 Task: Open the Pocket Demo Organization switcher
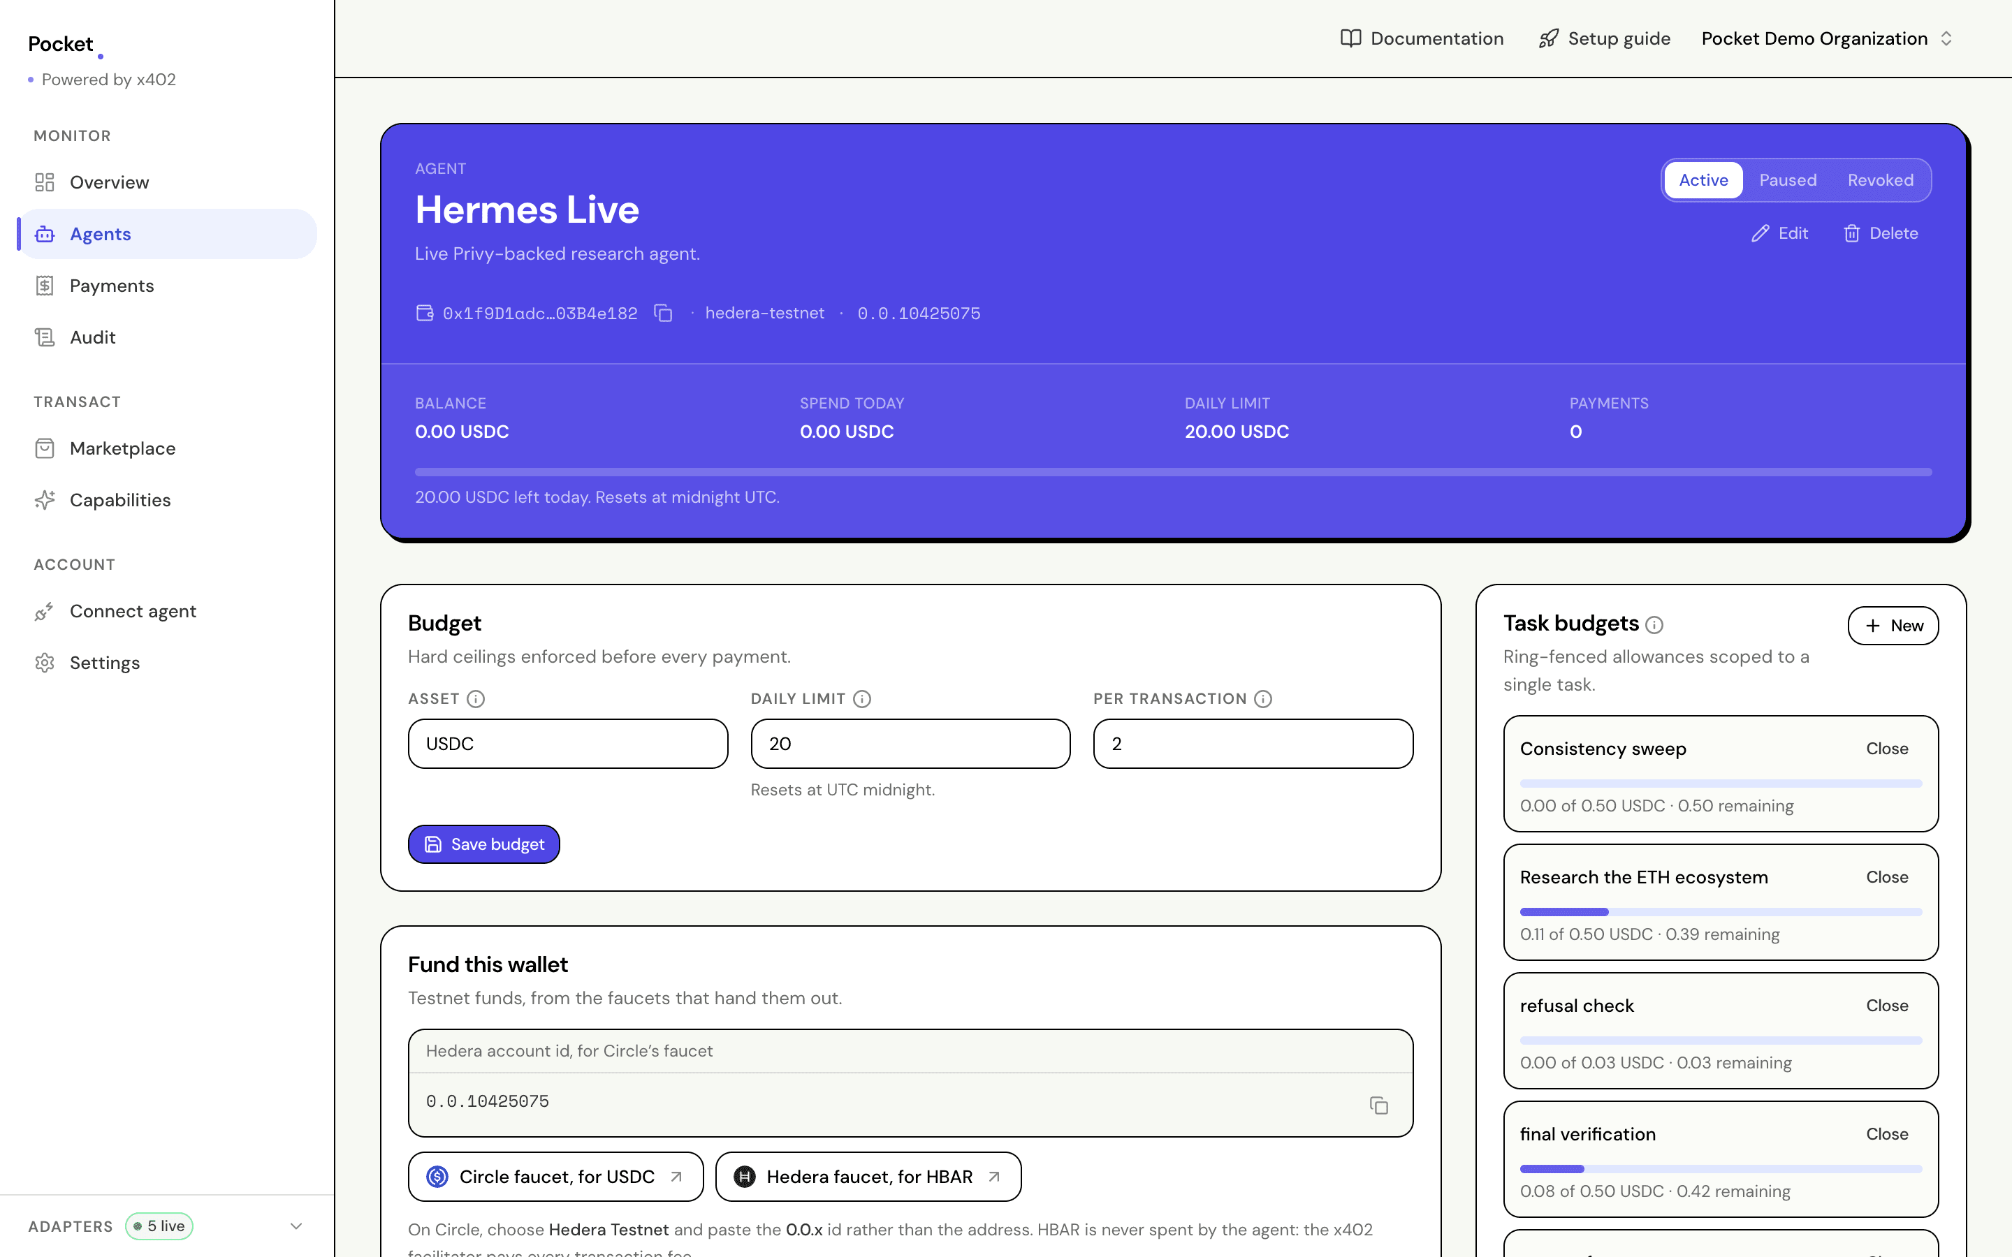coord(1827,38)
